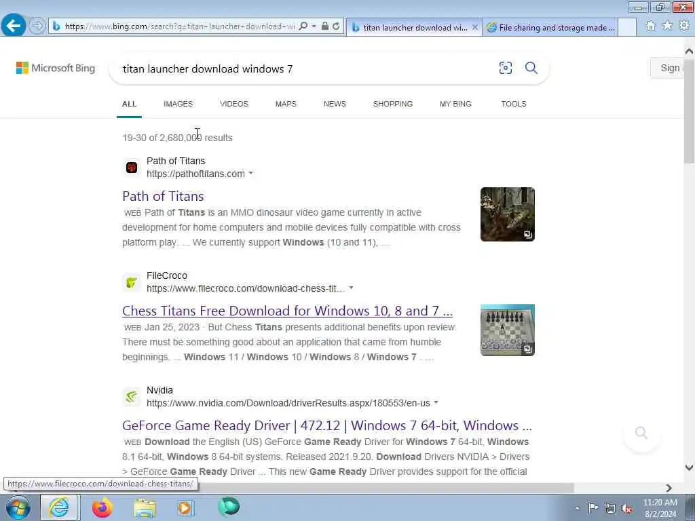
Task: Open the address bar autocomplete dropdown arrow
Action: [314, 26]
